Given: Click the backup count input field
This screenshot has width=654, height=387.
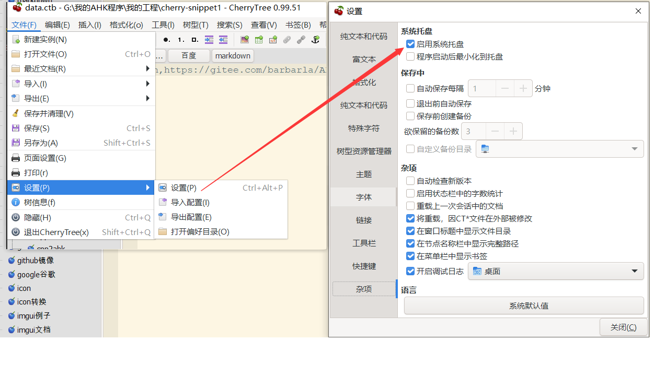Looking at the screenshot, I should [x=473, y=132].
